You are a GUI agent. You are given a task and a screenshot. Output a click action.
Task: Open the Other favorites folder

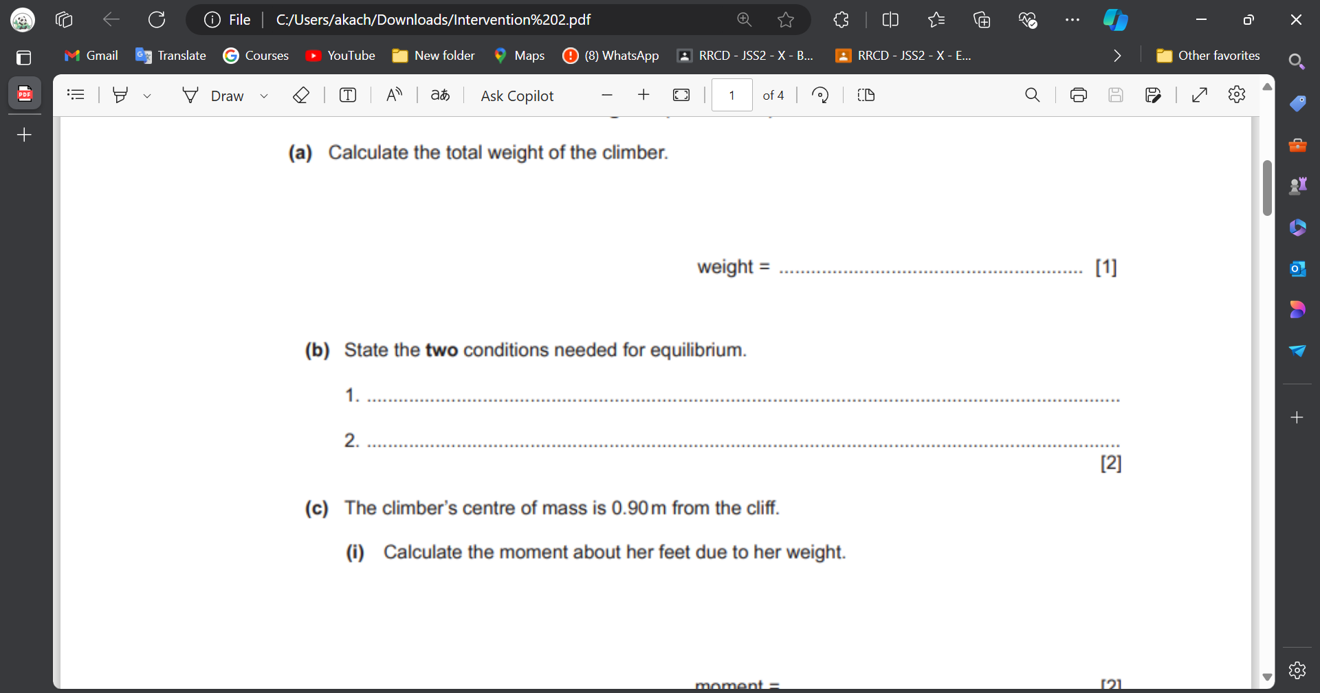coord(1208,56)
